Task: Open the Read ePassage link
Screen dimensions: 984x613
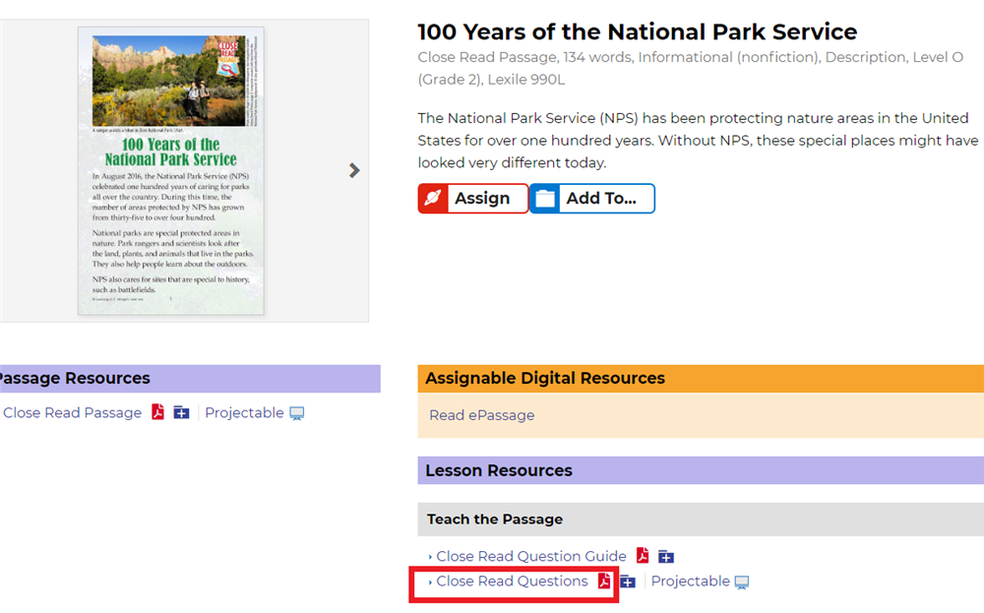Action: [482, 415]
